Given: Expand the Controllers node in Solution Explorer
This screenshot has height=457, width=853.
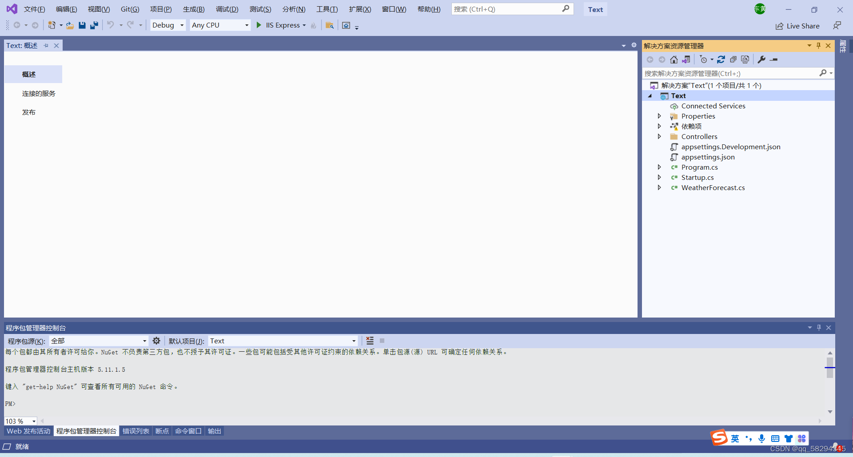Looking at the screenshot, I should tap(659, 136).
